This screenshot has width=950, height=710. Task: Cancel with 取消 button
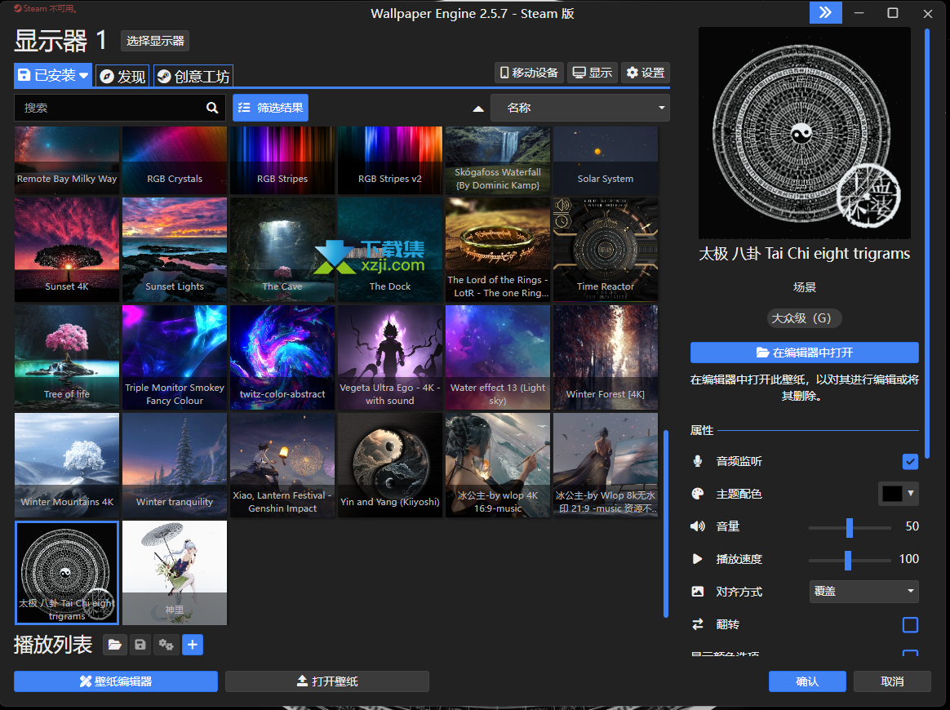tap(892, 681)
